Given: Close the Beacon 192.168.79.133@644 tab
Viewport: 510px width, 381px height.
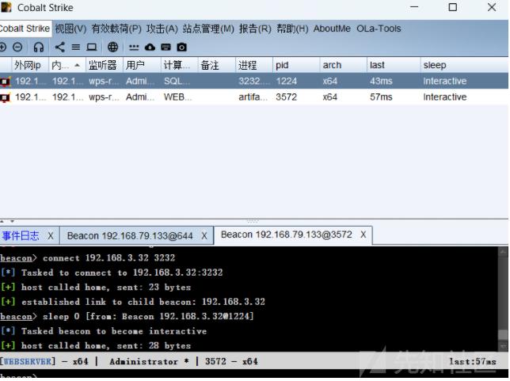Looking at the screenshot, I should pyautogui.click(x=204, y=235).
